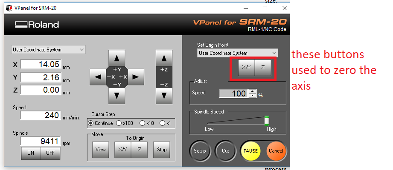Click the yellow PAUSE button

click(250, 151)
